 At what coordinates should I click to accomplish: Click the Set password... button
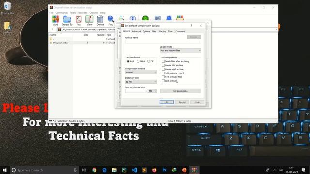coord(181,91)
